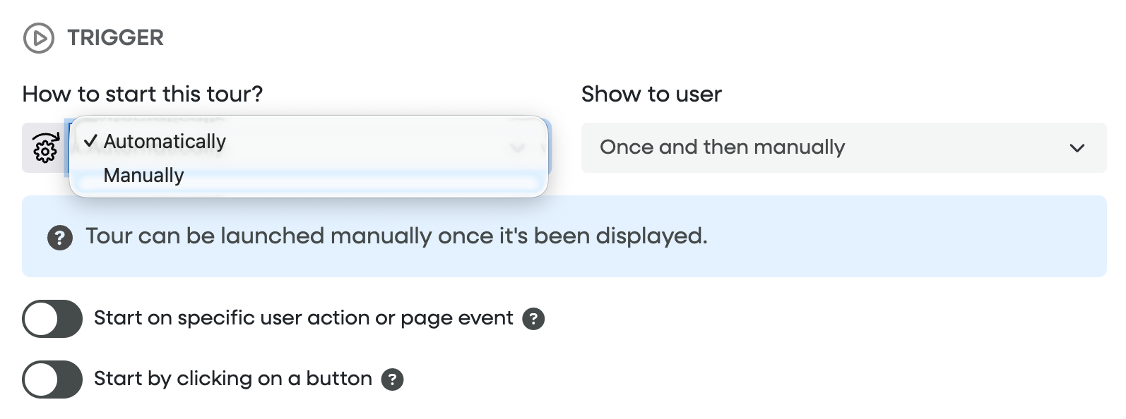1126x419 pixels.
Task: Expand the Show to user dropdown chevron
Action: [1077, 148]
